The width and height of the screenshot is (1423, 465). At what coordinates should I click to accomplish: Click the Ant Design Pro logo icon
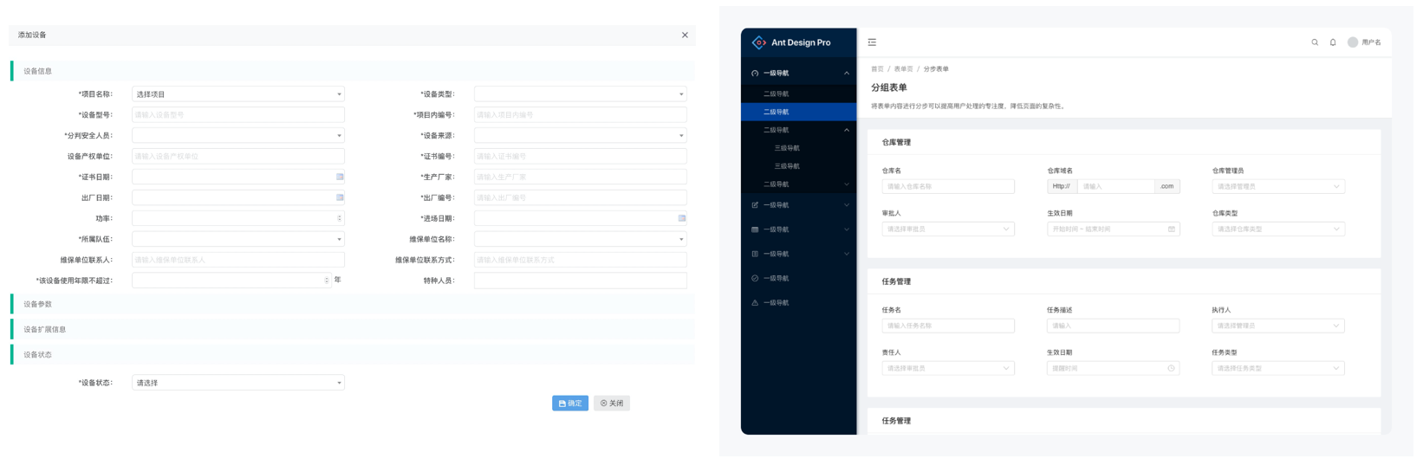point(759,42)
